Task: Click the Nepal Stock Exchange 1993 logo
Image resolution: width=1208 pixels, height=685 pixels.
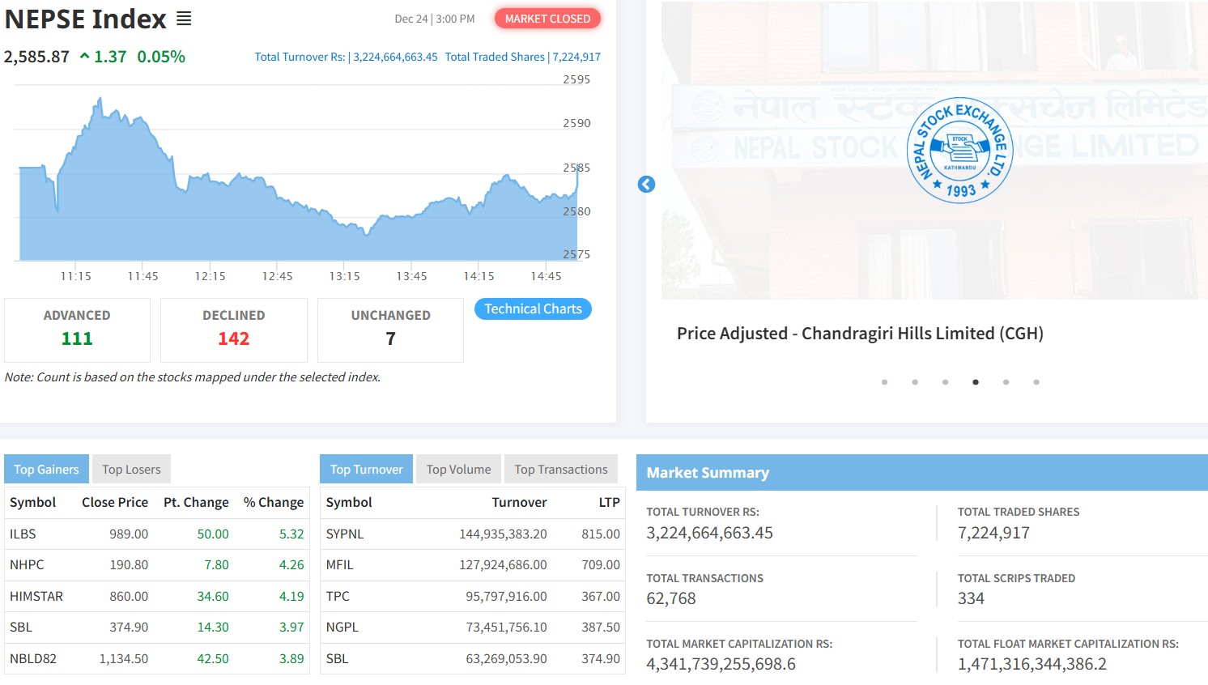Action: click(x=959, y=151)
